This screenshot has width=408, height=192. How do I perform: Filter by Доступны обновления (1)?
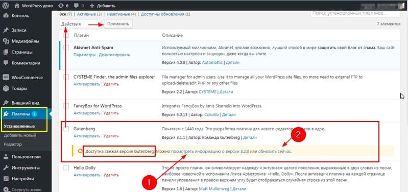[165, 14]
